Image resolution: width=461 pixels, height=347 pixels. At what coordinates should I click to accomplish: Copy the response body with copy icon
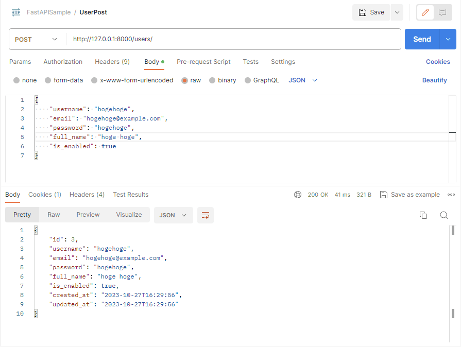click(423, 215)
